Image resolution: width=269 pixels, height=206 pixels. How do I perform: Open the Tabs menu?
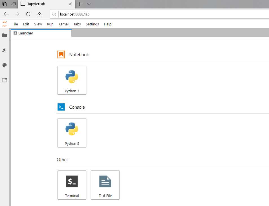77,24
